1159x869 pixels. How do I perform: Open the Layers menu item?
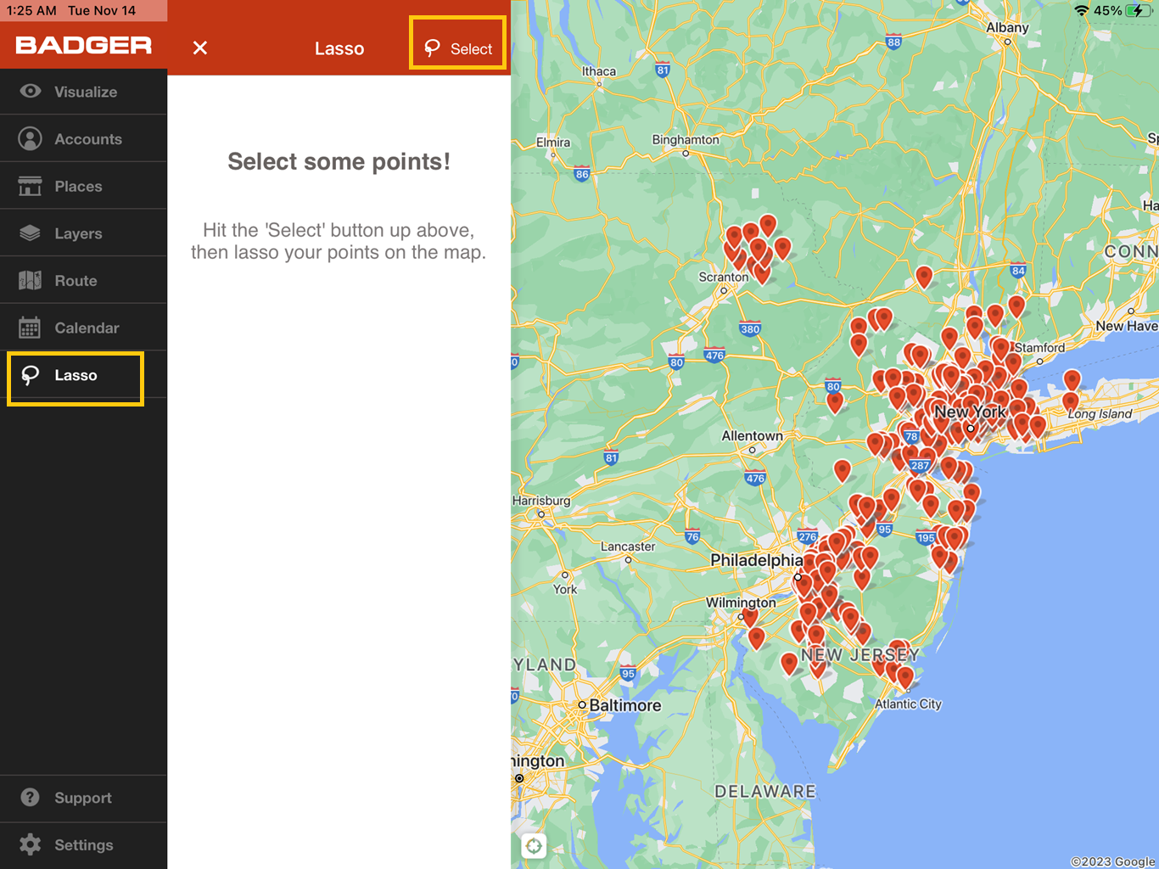tap(83, 233)
